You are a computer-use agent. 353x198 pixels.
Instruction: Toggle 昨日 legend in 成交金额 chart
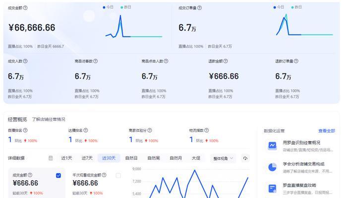tap(126, 7)
